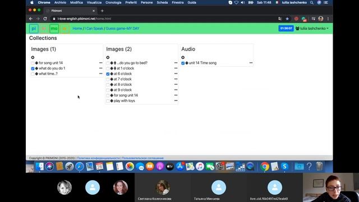Open App Store in the dock
Screen dimensions: 359x202
[179, 167]
